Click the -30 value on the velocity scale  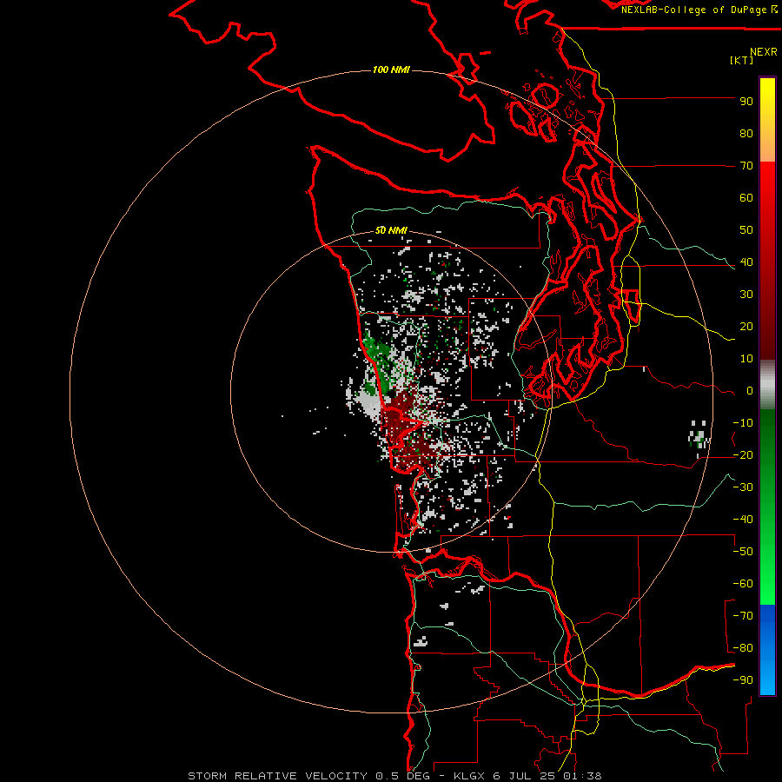click(743, 487)
